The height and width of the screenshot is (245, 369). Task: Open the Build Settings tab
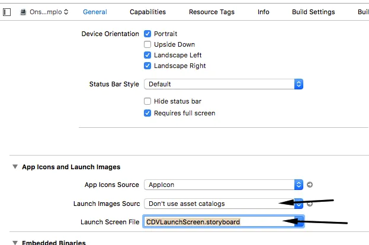(x=313, y=12)
